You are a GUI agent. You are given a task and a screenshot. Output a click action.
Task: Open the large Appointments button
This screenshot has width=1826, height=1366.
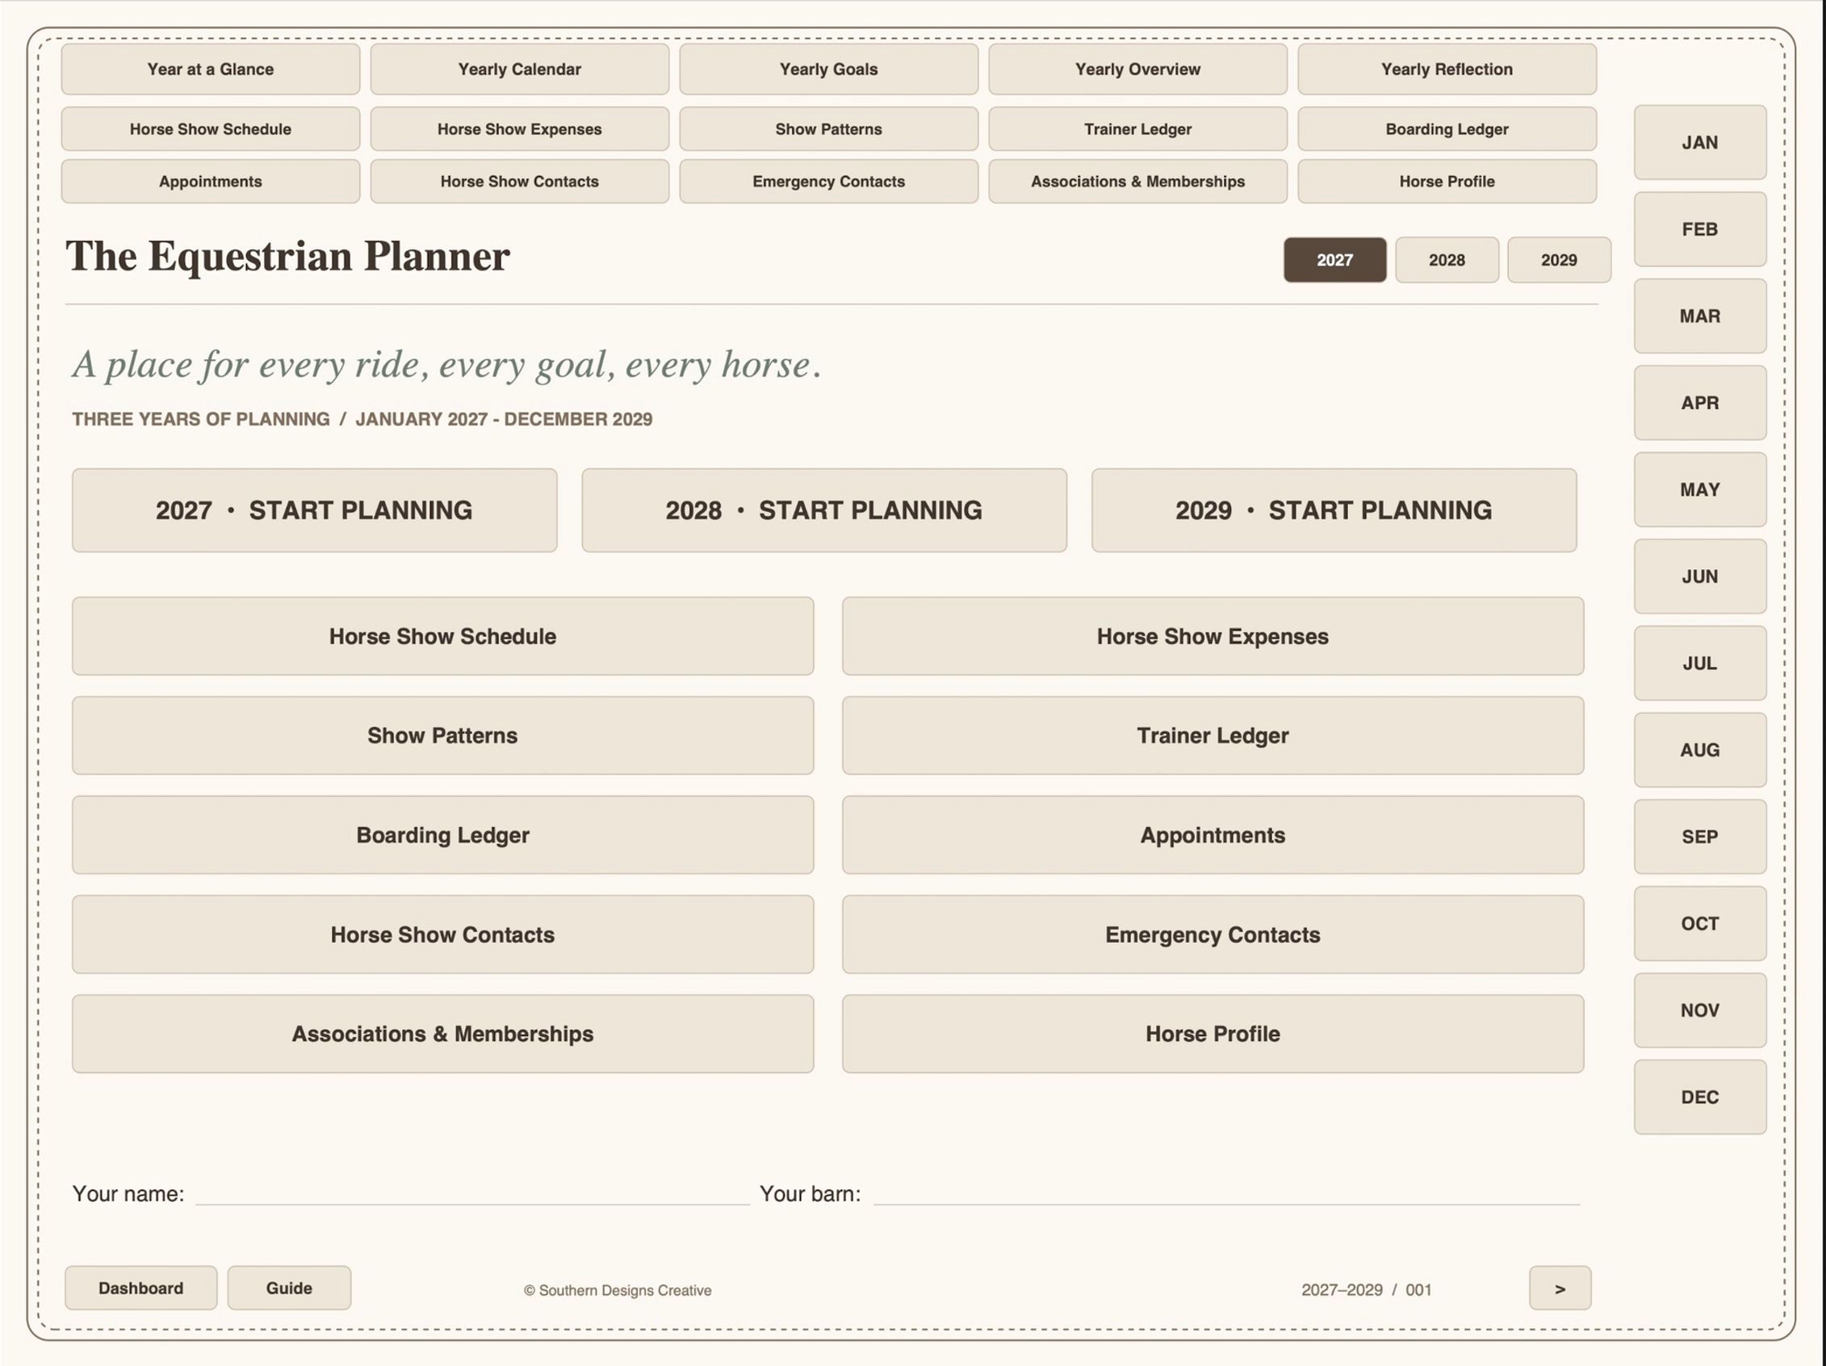(x=1212, y=836)
